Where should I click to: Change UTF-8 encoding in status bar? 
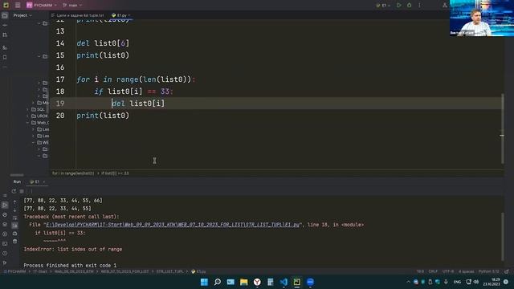coord(448,271)
